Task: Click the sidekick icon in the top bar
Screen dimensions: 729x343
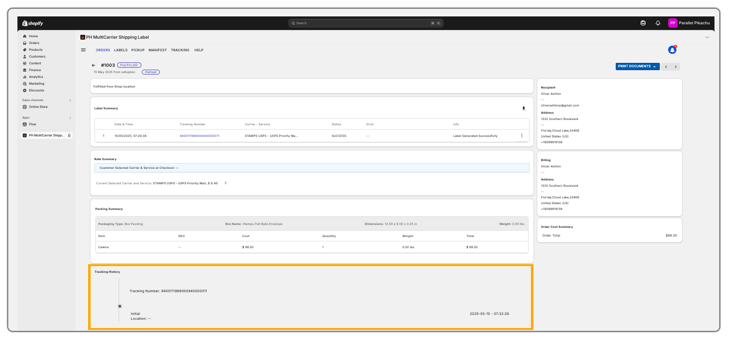Action: coord(643,23)
